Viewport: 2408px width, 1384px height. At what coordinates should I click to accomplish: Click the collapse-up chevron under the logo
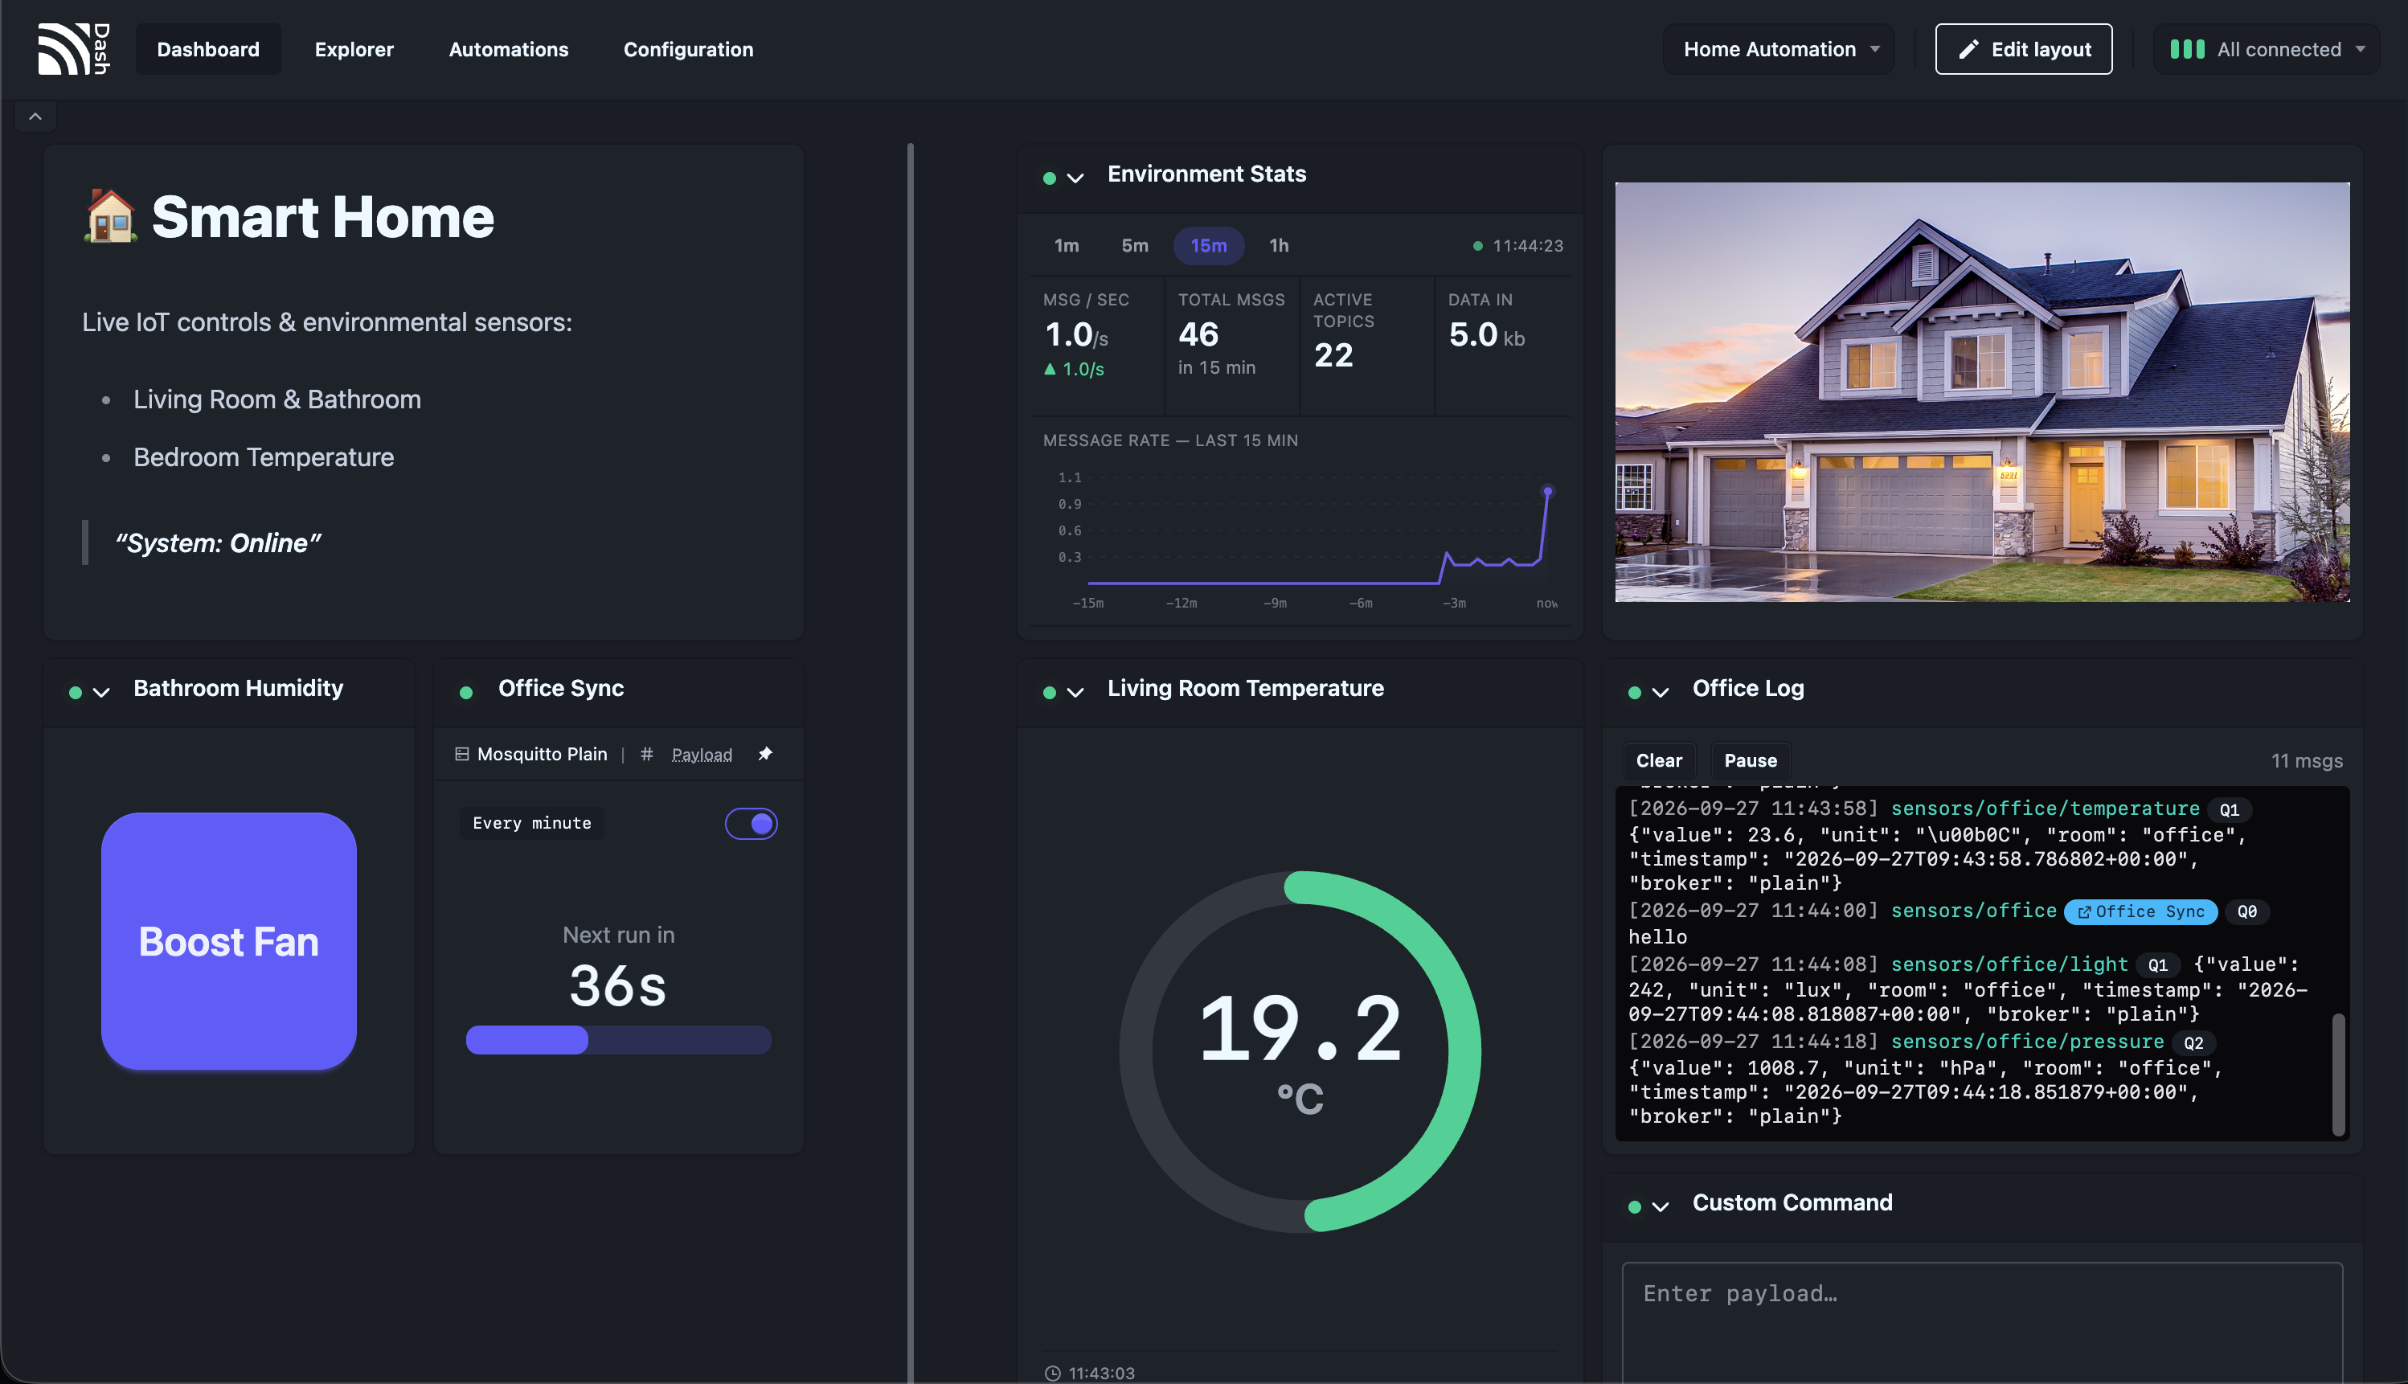(35, 117)
